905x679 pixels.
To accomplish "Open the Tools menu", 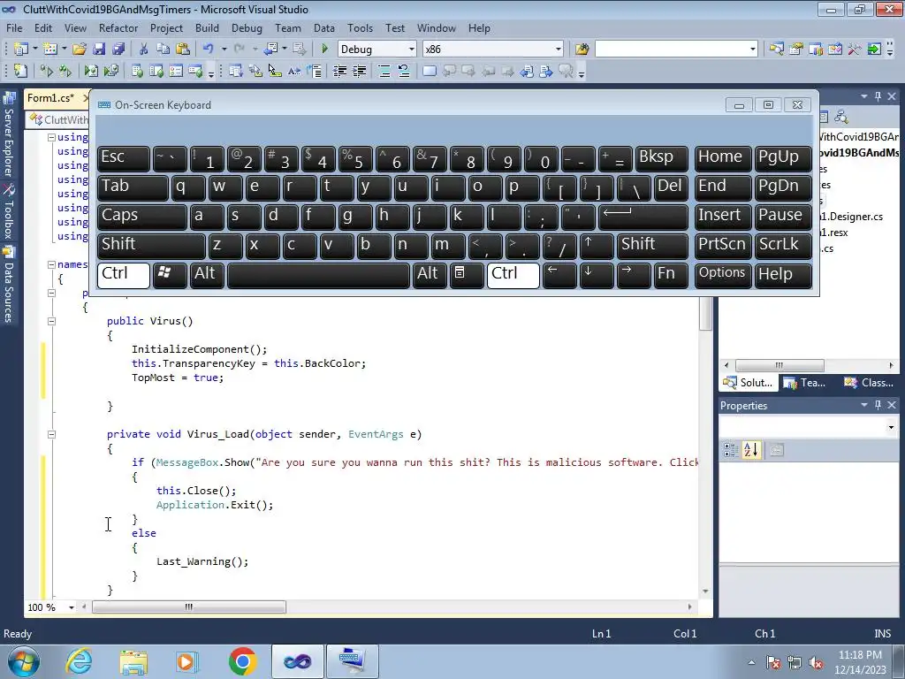I will (361, 27).
